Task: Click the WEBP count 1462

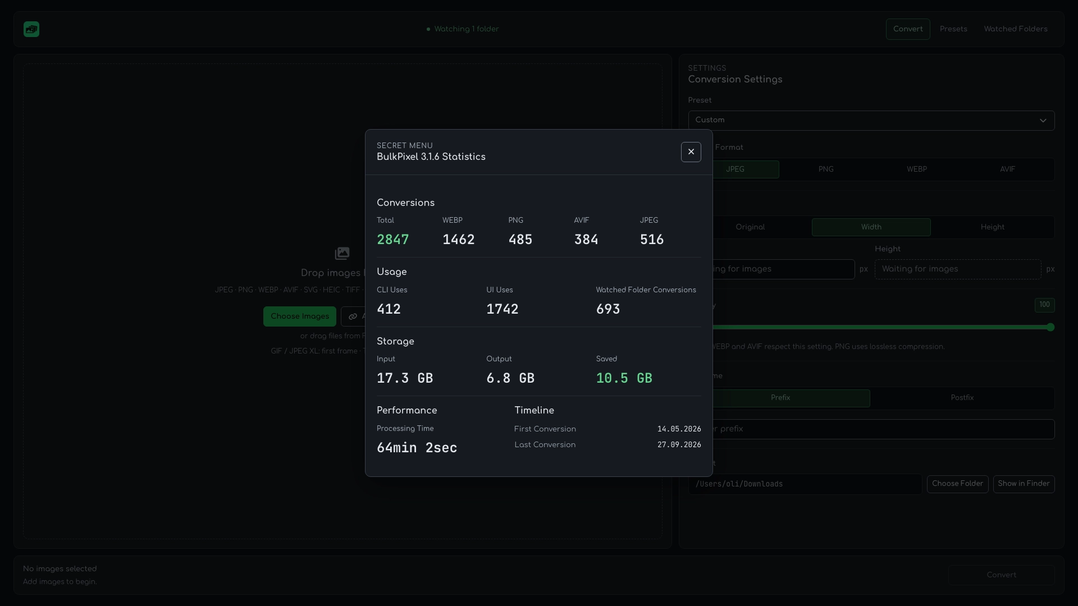Action: [459, 240]
